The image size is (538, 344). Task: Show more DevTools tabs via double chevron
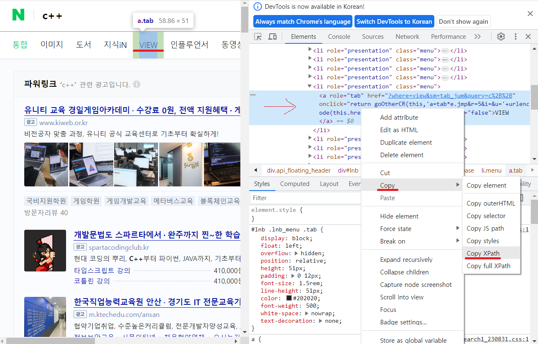pyautogui.click(x=477, y=37)
